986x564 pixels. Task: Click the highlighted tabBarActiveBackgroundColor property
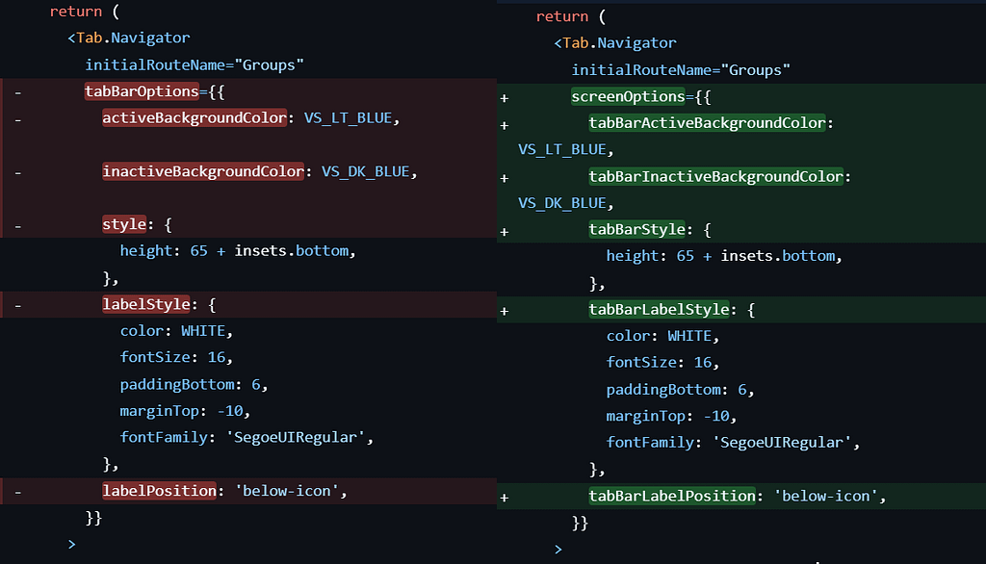[x=707, y=124]
